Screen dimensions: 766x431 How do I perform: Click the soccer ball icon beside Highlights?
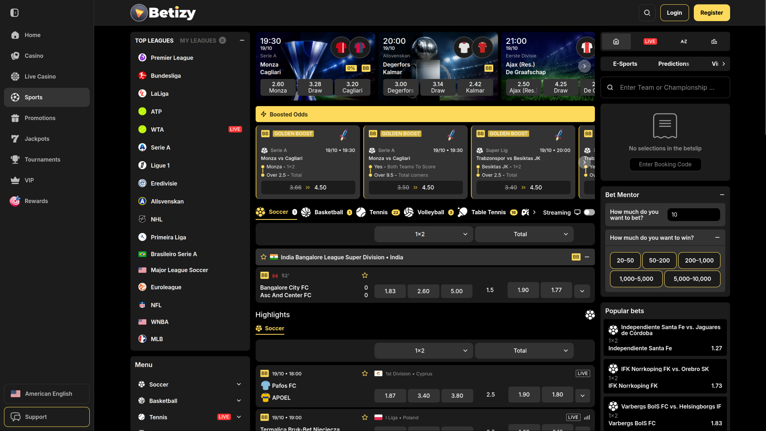[x=590, y=315]
